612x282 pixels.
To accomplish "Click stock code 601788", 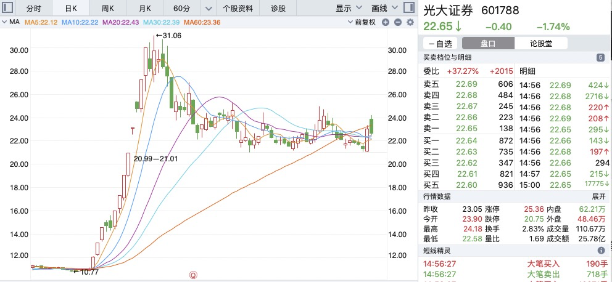I will point(500,10).
